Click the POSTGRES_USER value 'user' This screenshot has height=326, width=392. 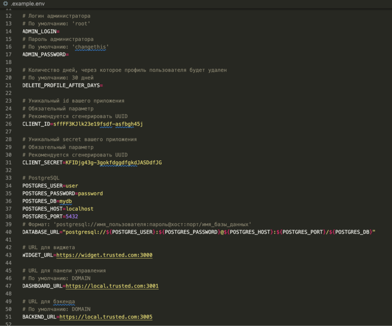tap(72, 186)
